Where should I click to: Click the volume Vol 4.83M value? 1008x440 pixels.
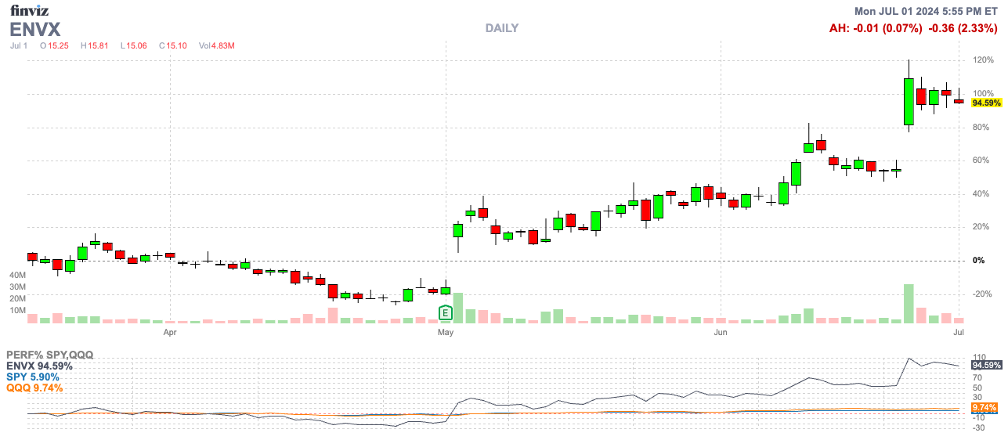(216, 45)
